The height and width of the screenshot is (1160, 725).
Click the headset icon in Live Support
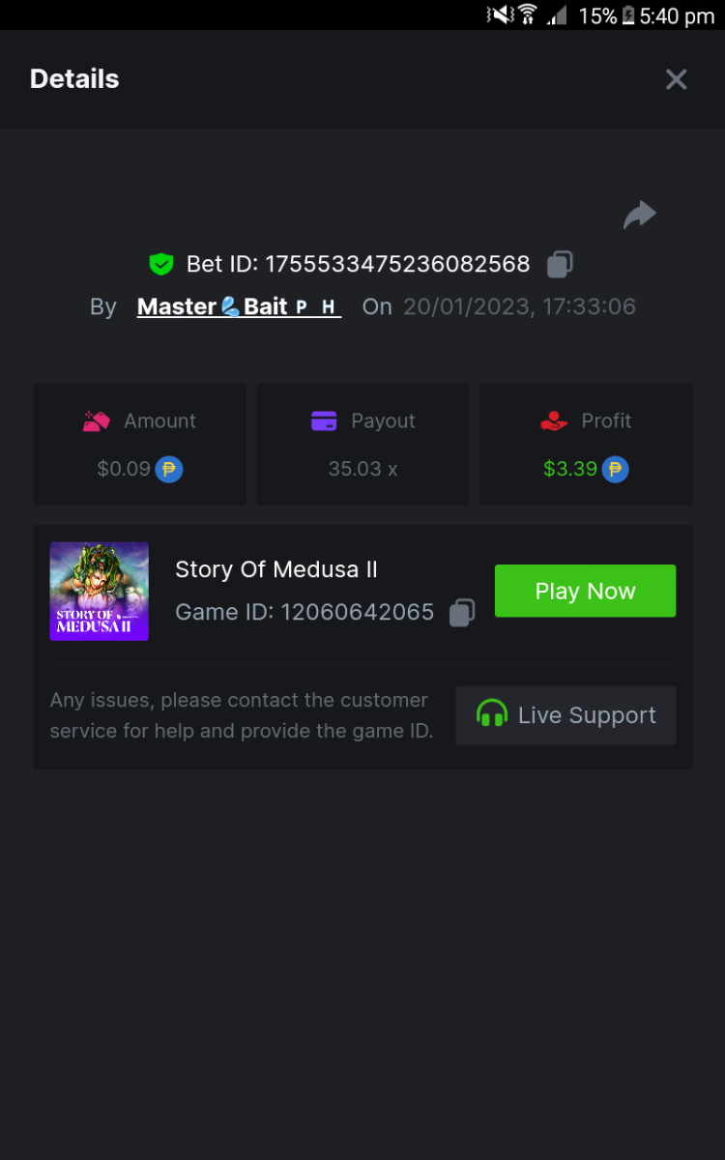tap(492, 714)
